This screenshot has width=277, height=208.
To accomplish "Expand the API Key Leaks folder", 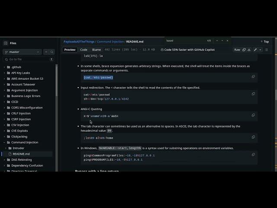I will tap(4, 73).
